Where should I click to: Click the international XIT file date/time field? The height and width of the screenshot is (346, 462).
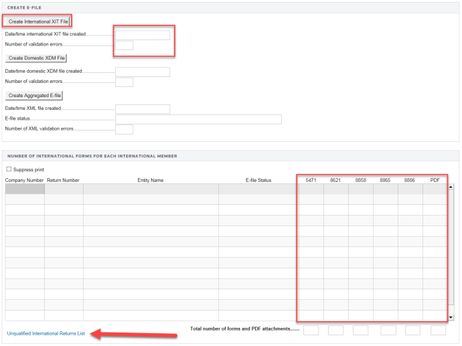point(143,35)
